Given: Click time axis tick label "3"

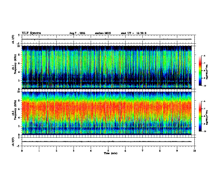Looking at the screenshot, I should (74, 151).
